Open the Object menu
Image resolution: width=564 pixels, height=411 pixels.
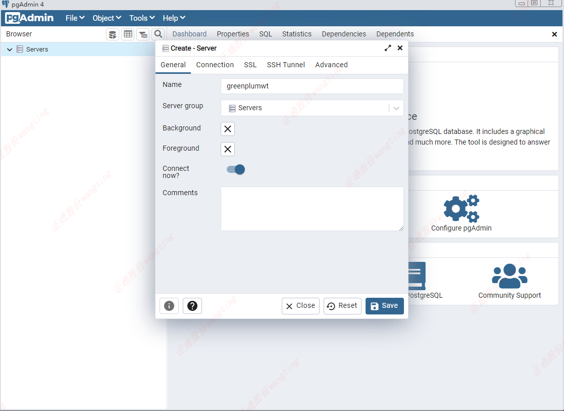(107, 18)
